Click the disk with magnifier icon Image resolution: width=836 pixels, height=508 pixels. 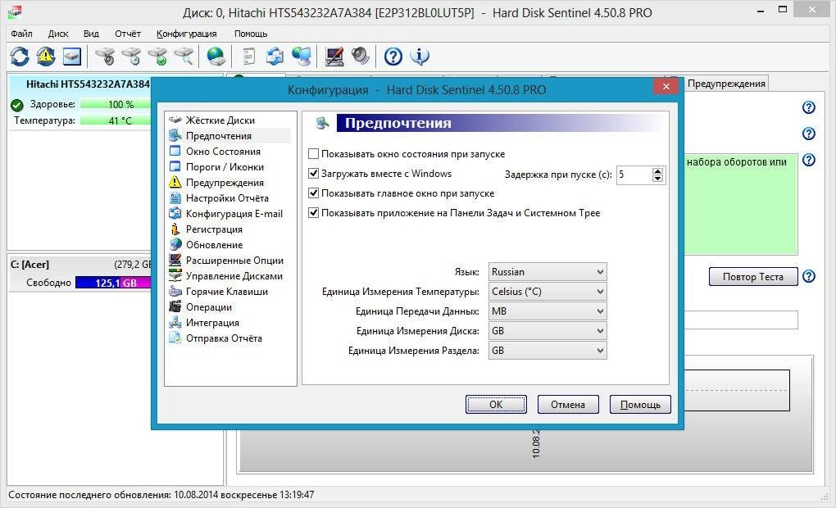pos(184,56)
